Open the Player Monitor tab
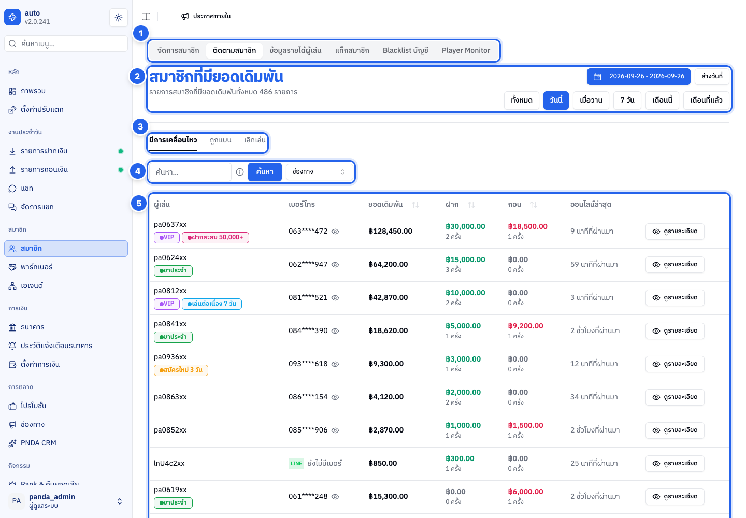 pos(466,51)
